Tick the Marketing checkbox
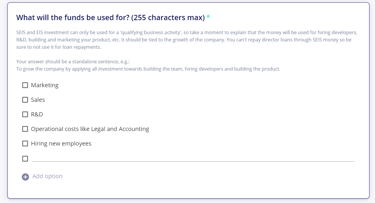Screen dimensions: 375x203 (25, 85)
